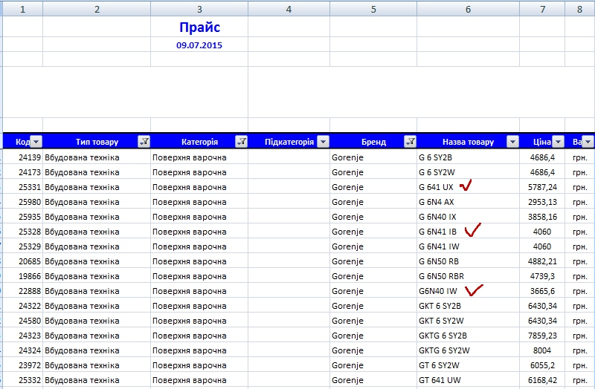Select product name G 6N41 IW
Viewport: 595px width, 389px height.
point(468,246)
